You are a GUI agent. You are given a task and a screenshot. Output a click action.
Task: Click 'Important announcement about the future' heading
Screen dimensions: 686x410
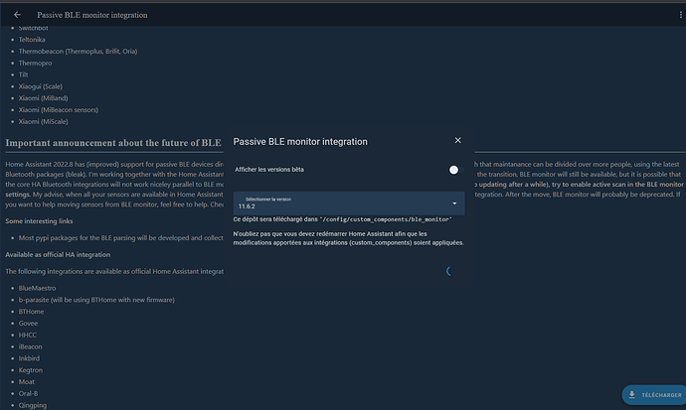113,143
